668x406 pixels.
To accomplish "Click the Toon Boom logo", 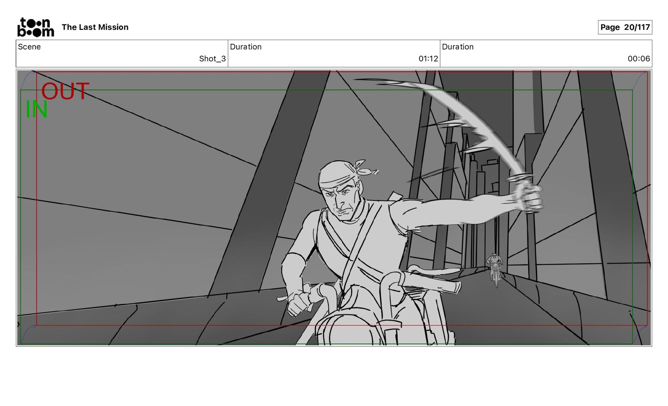I will coord(36,27).
